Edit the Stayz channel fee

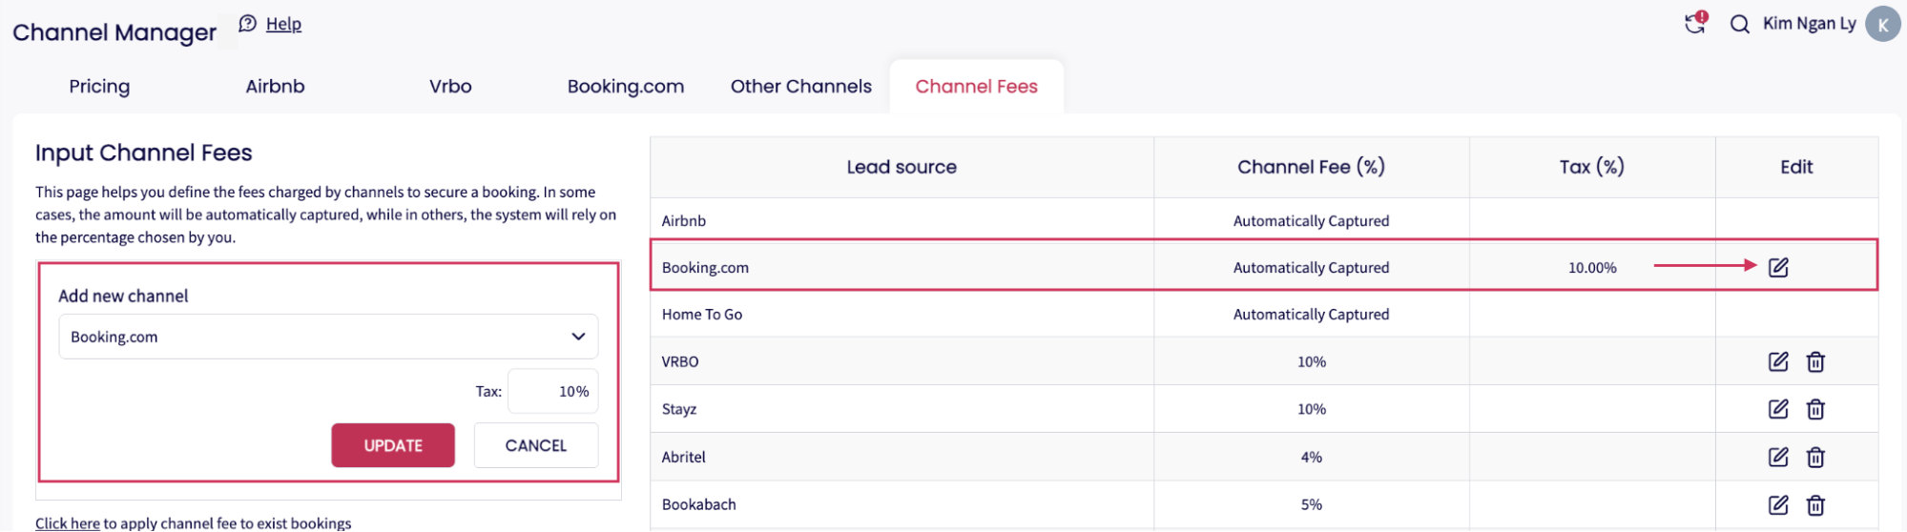tap(1778, 409)
